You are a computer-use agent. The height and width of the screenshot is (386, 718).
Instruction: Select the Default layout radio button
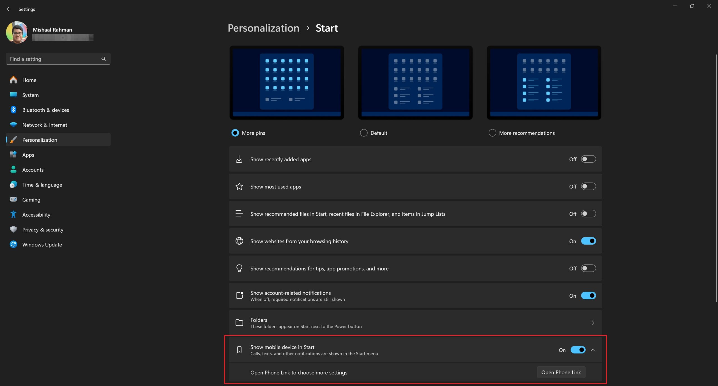(363, 133)
